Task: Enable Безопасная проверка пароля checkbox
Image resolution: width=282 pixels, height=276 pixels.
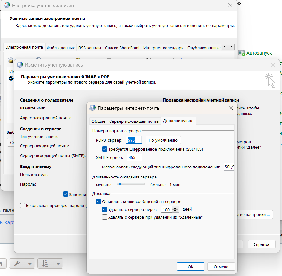Action: point(23,206)
